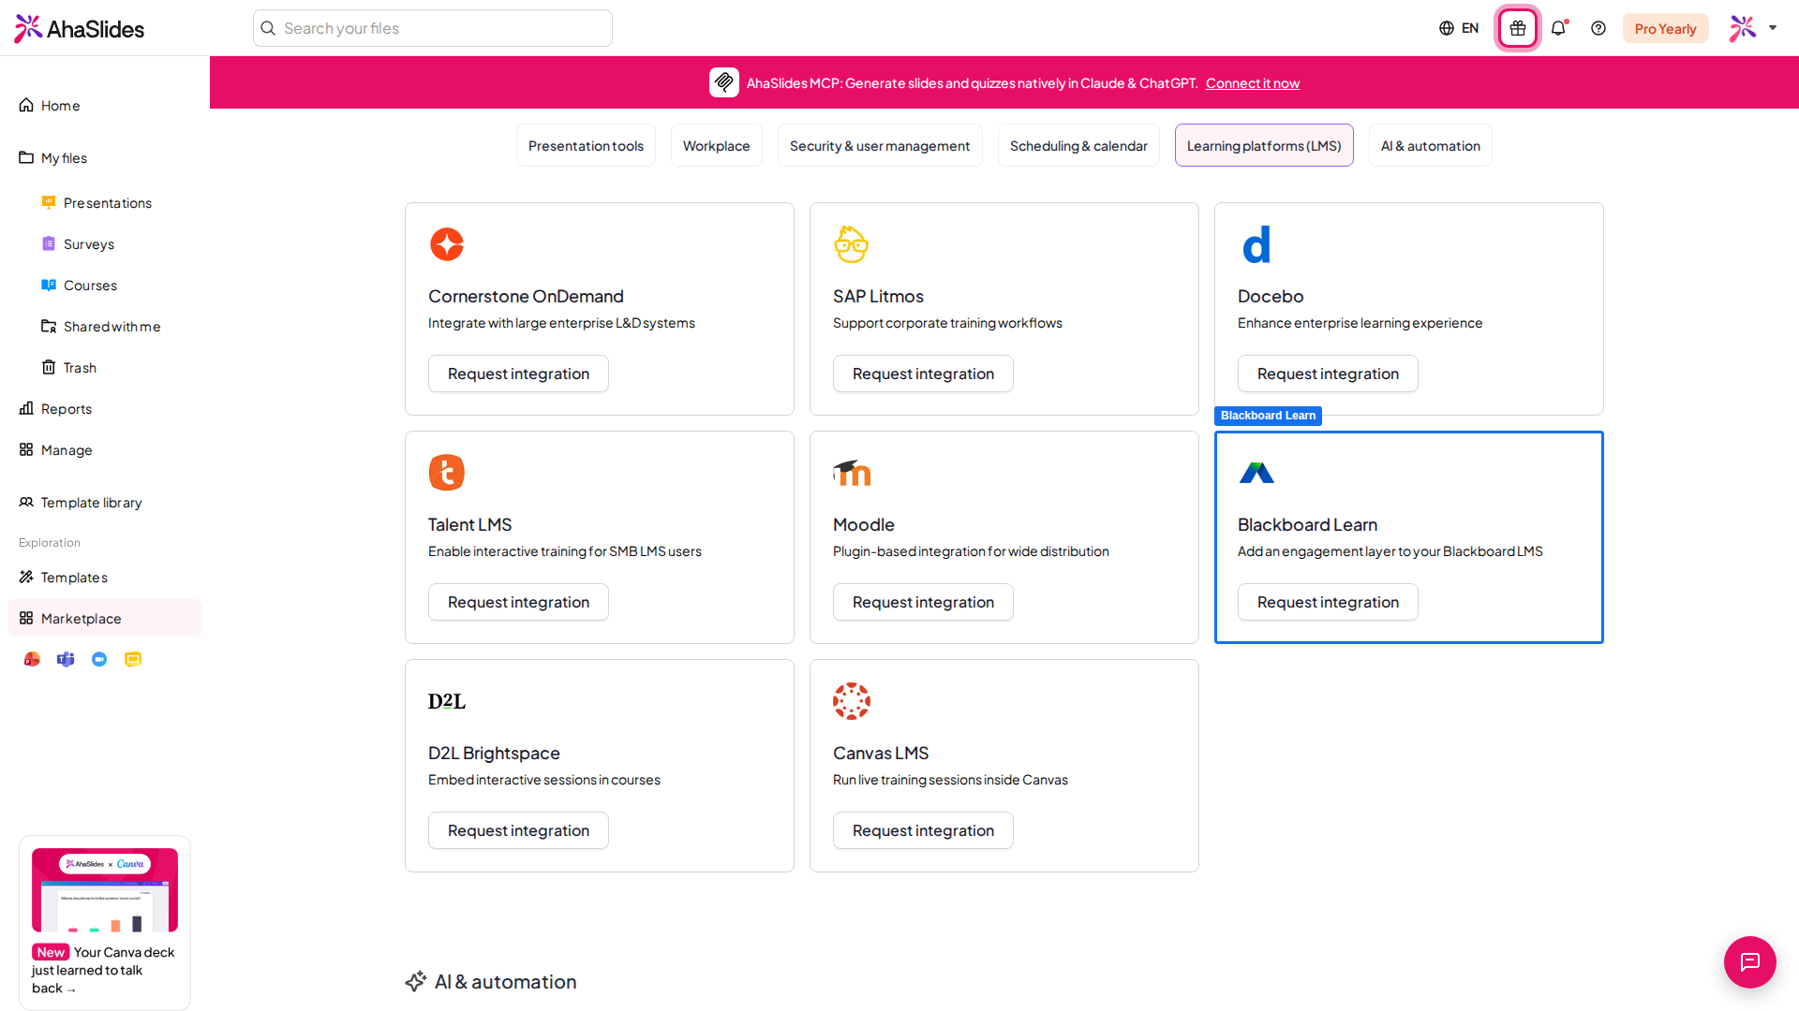Request integration for Blackboard Learn
The height and width of the screenshot is (1011, 1799).
point(1328,602)
